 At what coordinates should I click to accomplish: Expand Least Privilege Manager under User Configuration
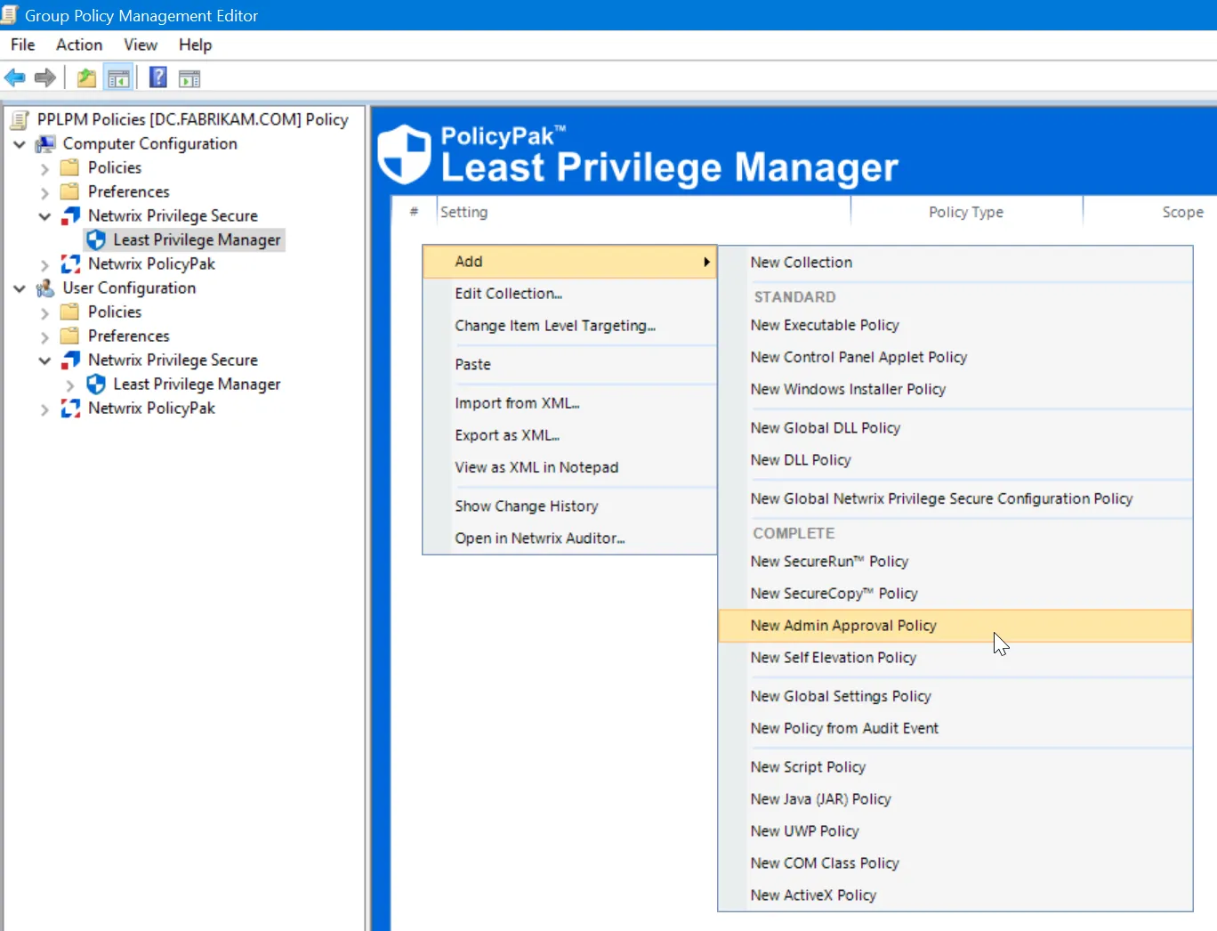click(71, 385)
